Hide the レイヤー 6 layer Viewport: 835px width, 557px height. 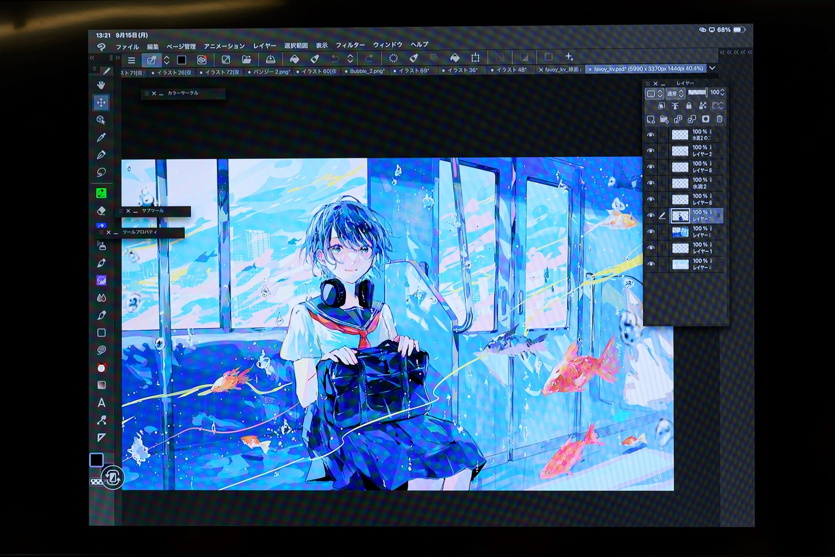pyautogui.click(x=651, y=199)
